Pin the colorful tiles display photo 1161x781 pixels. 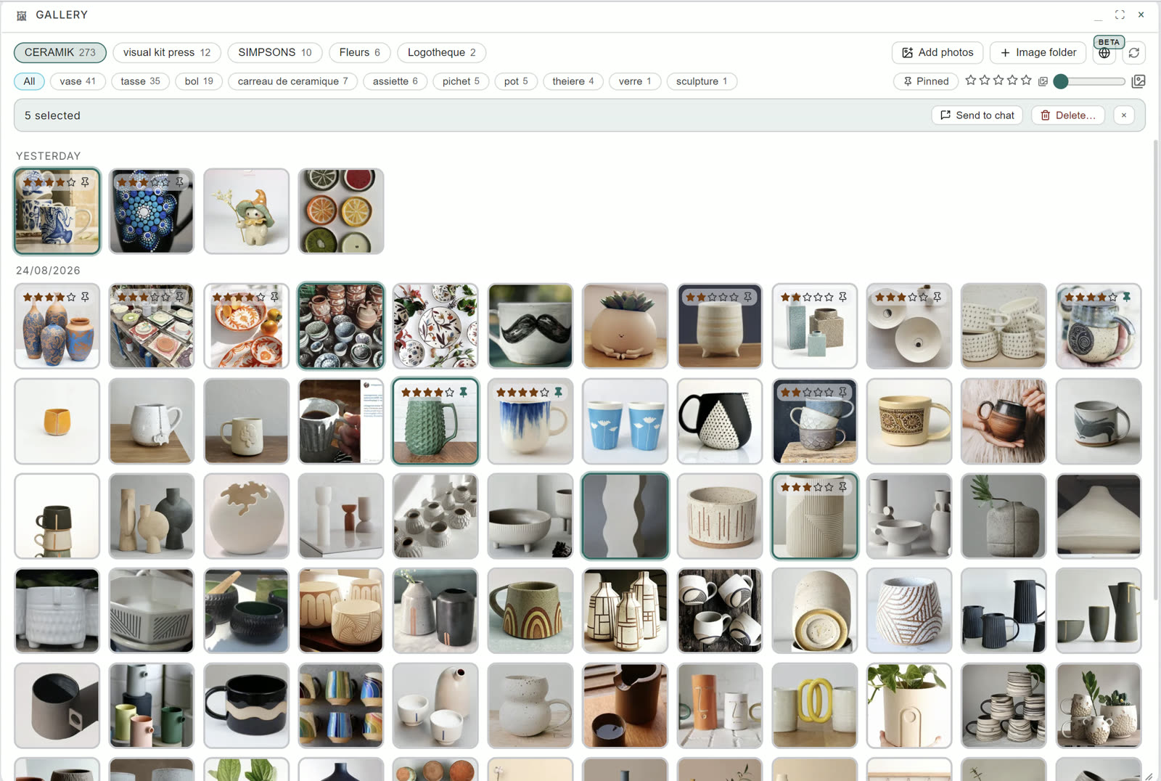[x=180, y=297]
